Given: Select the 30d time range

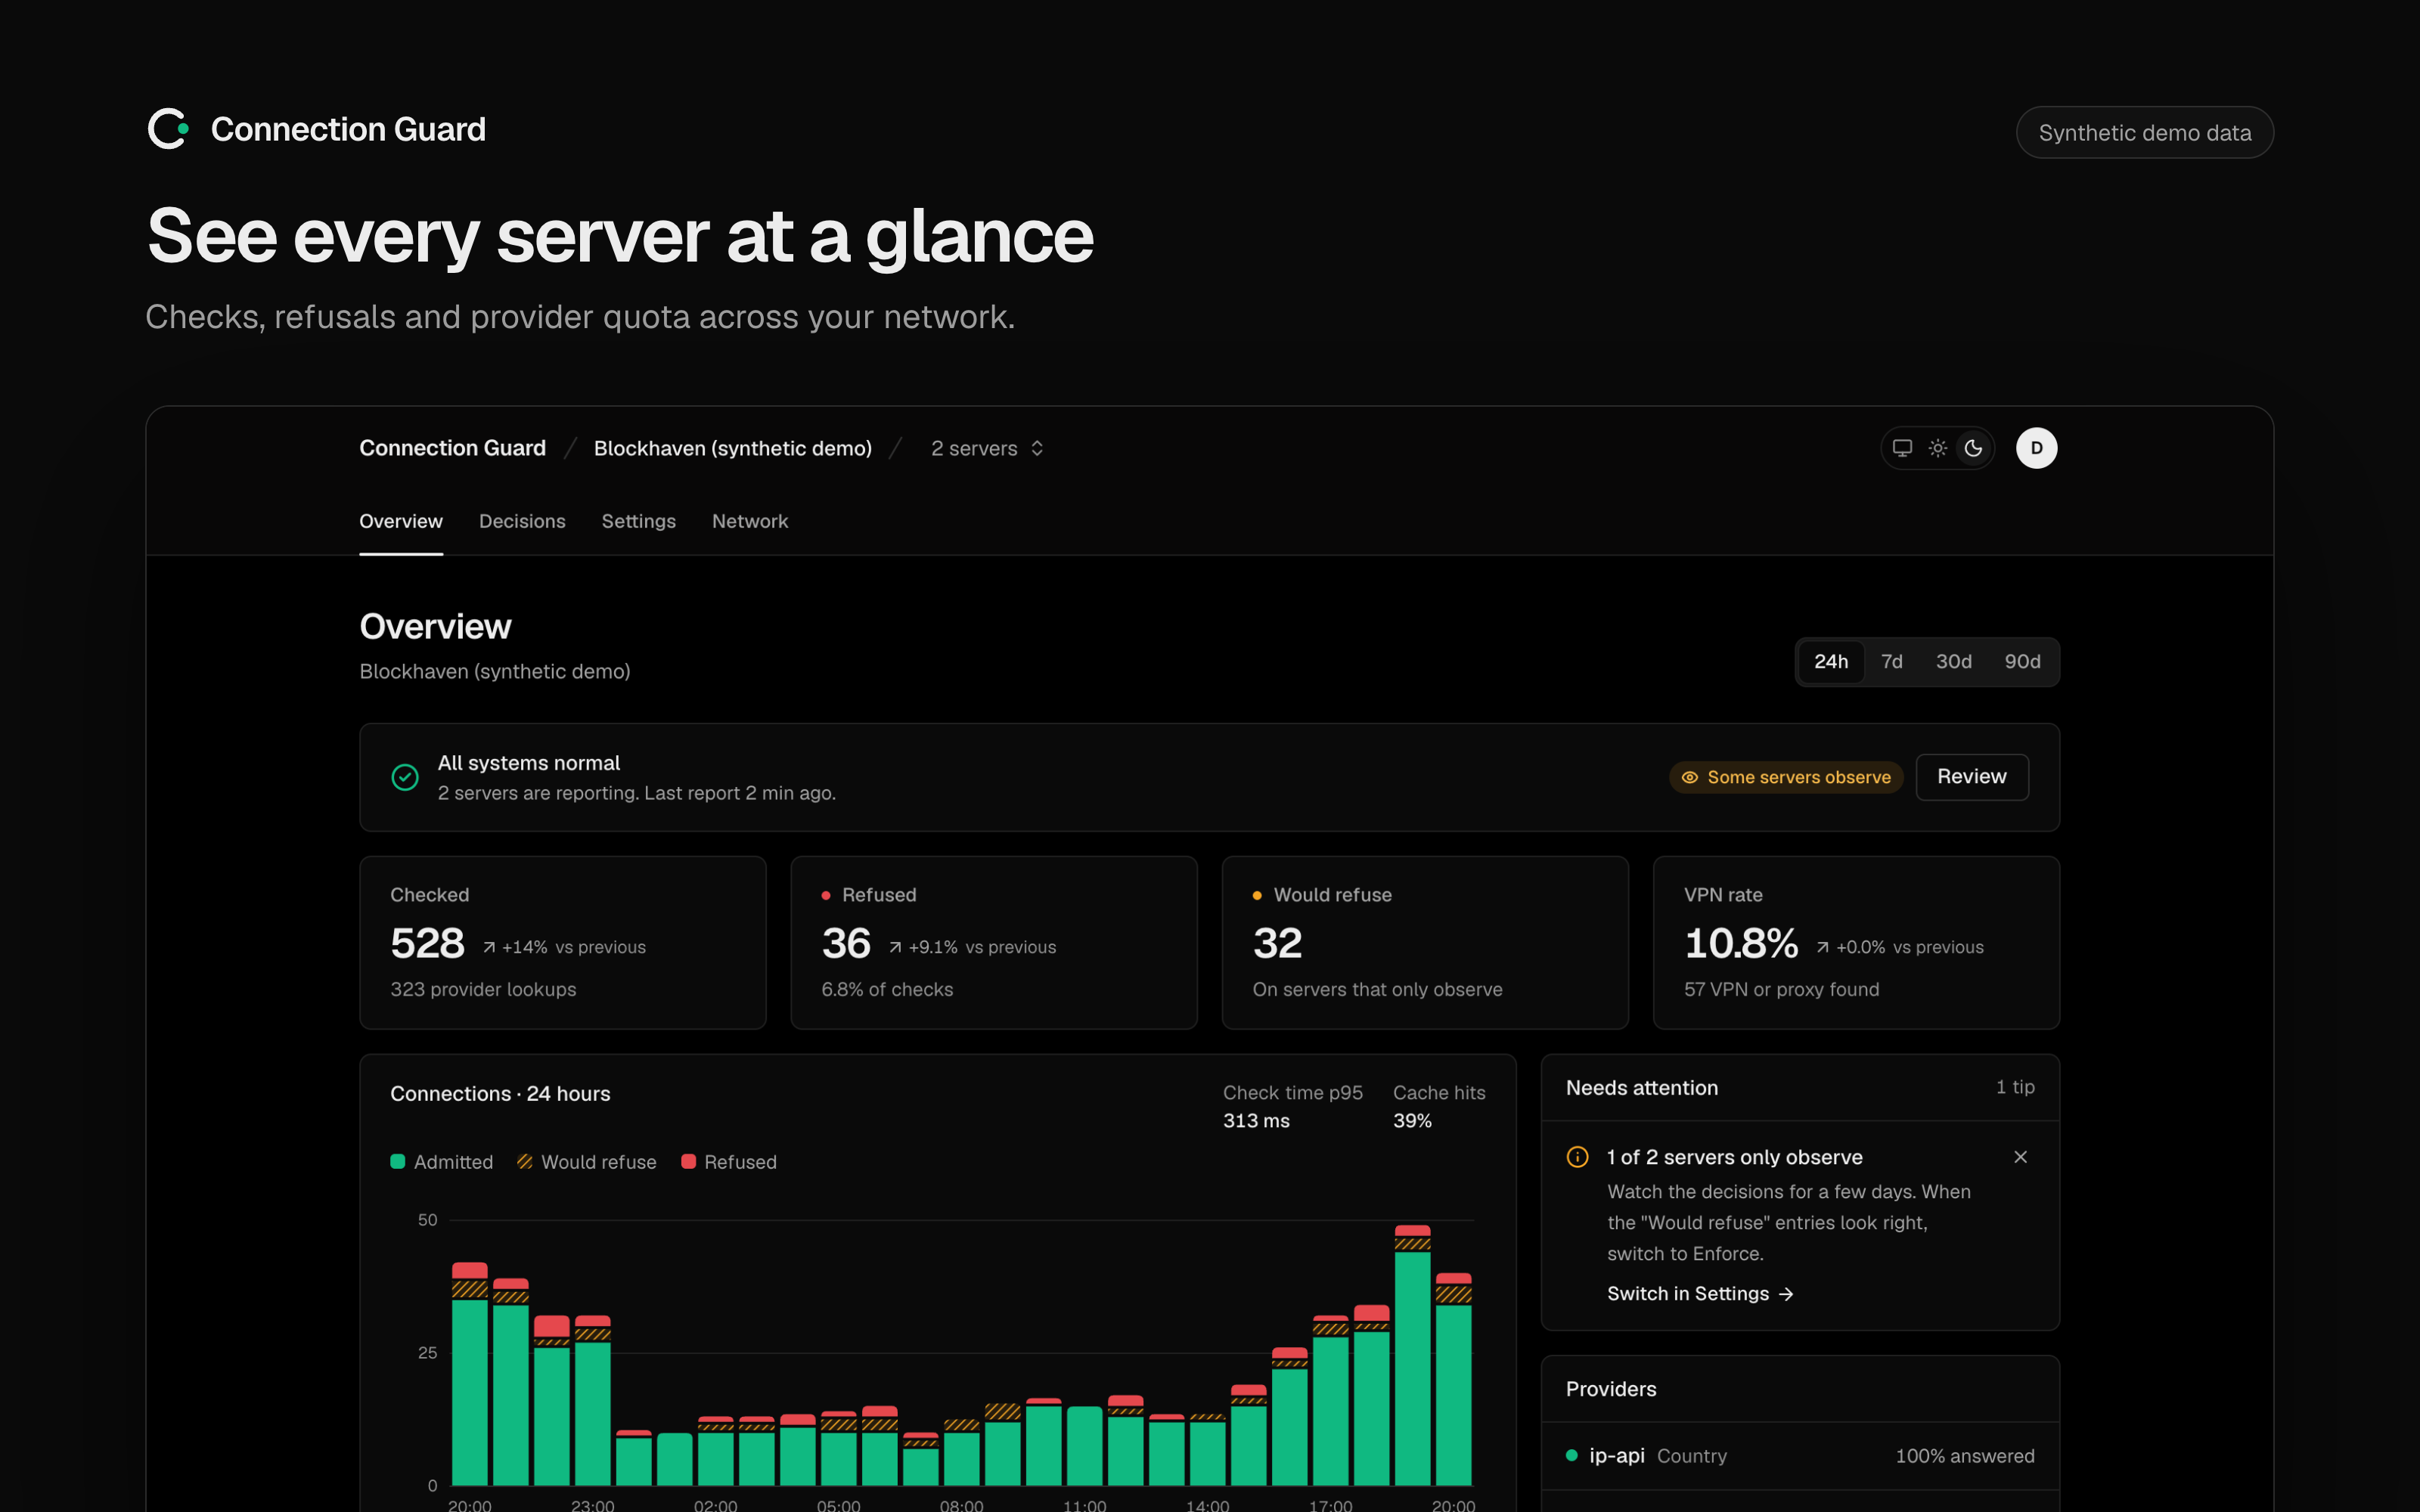Looking at the screenshot, I should pos(1953,662).
